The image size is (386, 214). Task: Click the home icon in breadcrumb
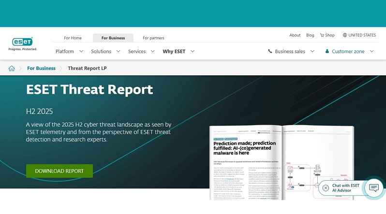coord(12,68)
